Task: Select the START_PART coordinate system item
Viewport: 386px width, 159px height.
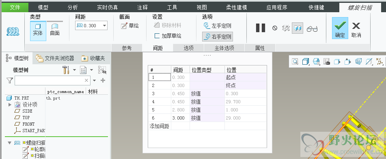Action: click(x=33, y=131)
